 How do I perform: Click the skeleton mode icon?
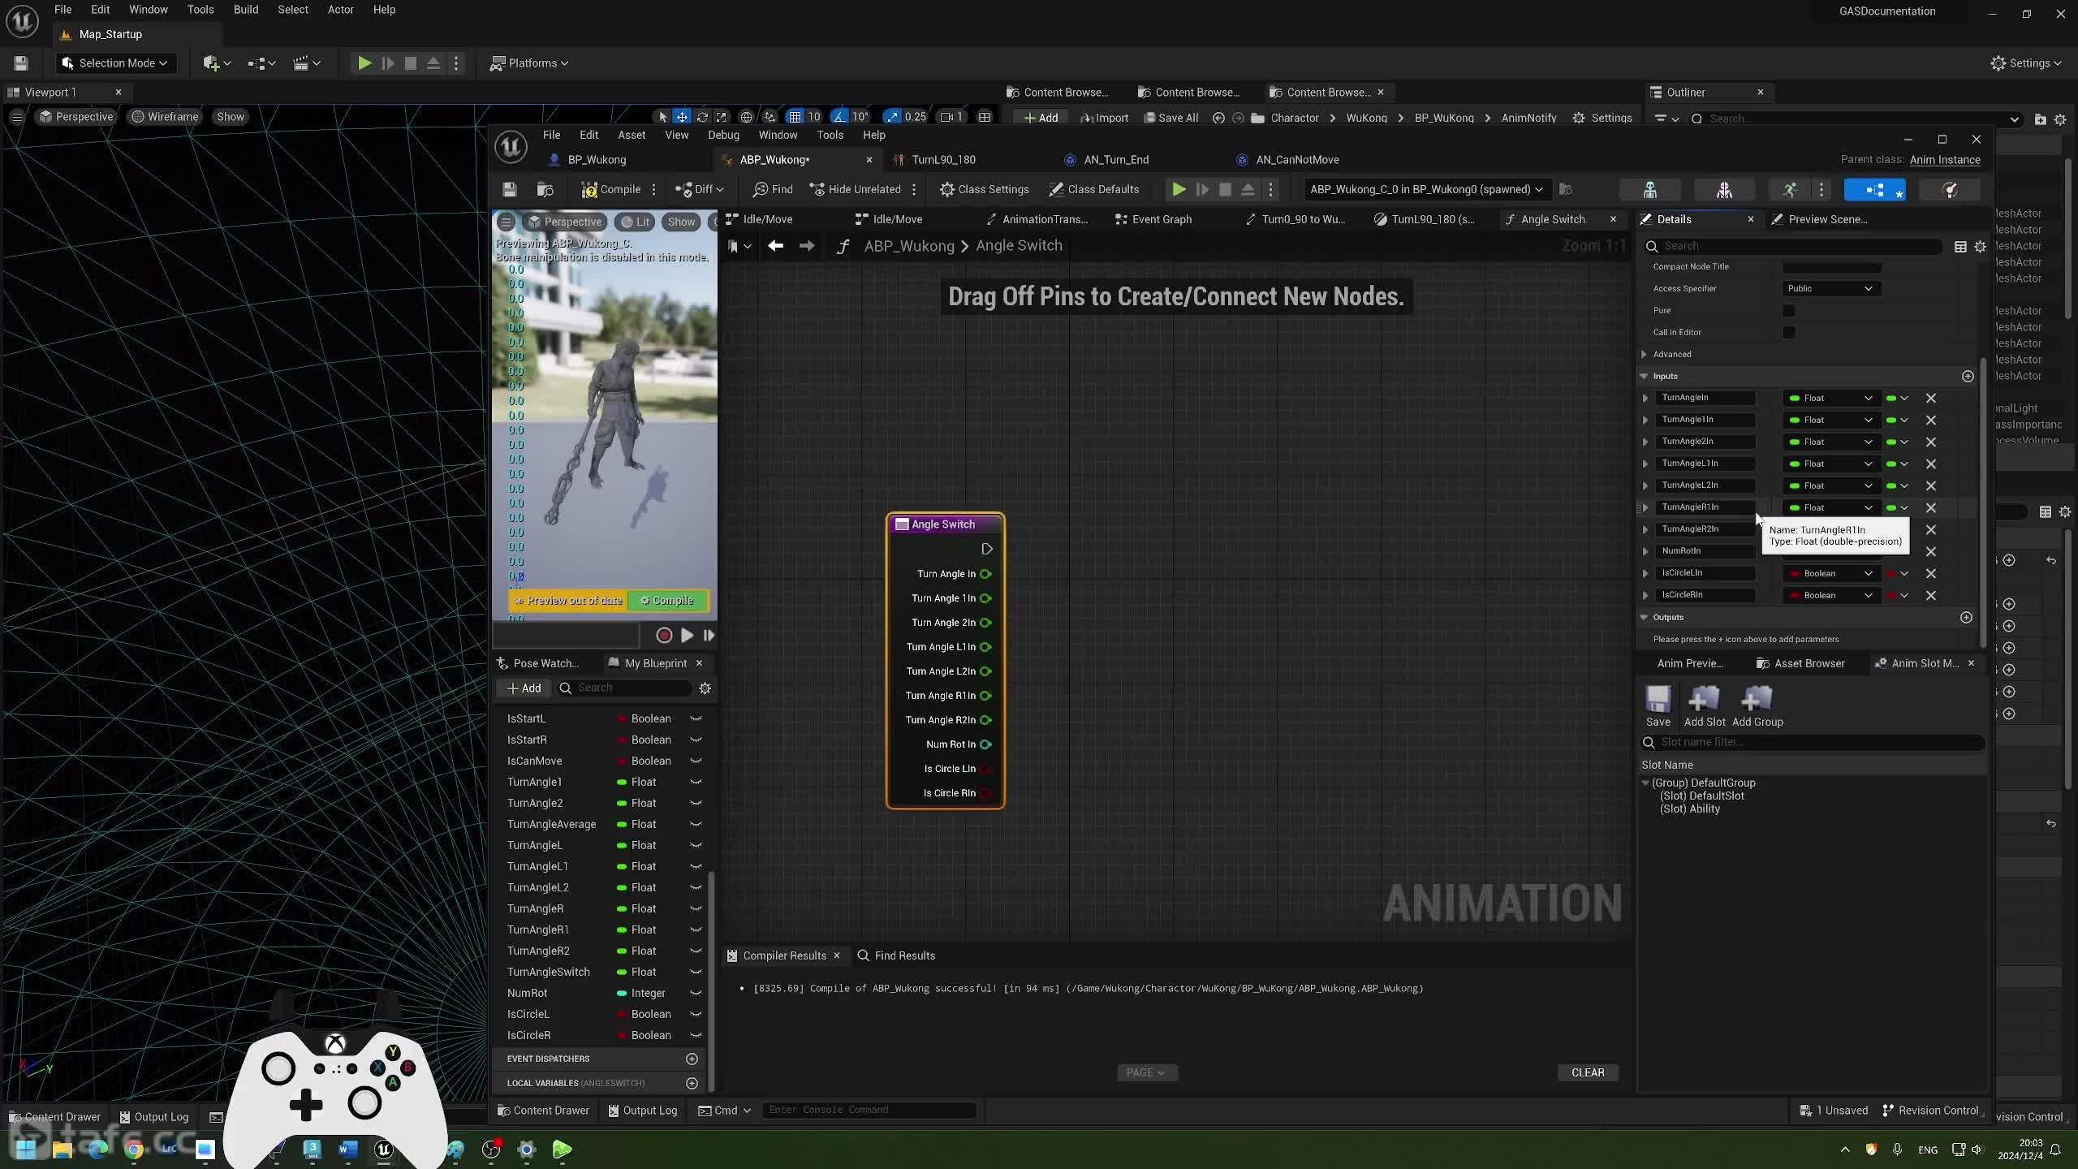(x=1650, y=190)
